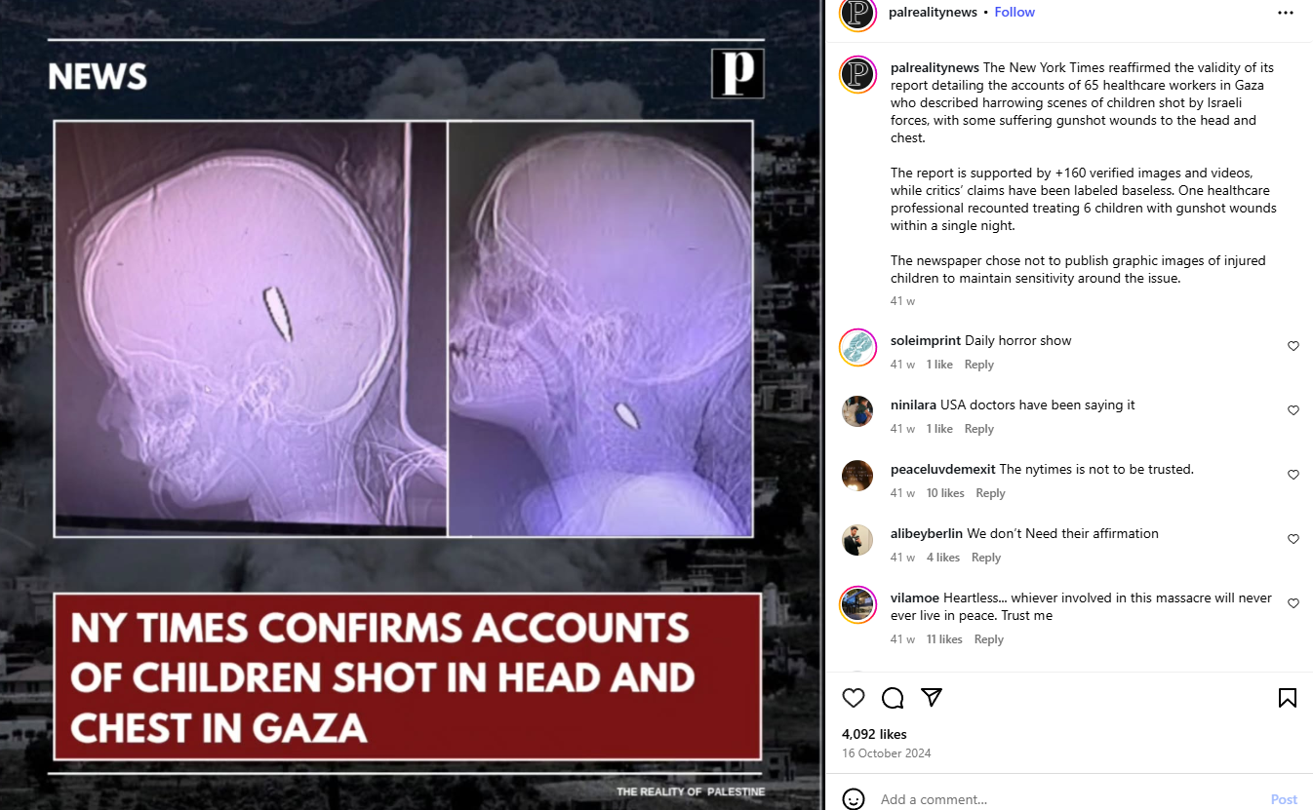Reply to vilamoe's comment

(989, 639)
